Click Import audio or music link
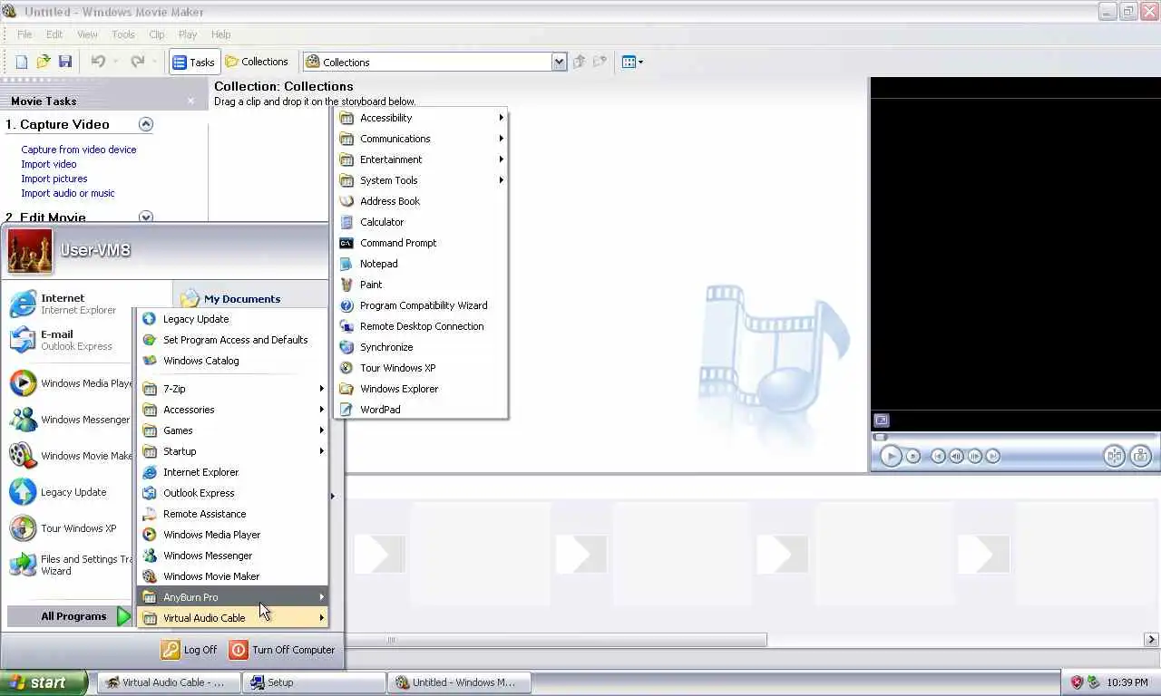1161x696 pixels. point(68,193)
